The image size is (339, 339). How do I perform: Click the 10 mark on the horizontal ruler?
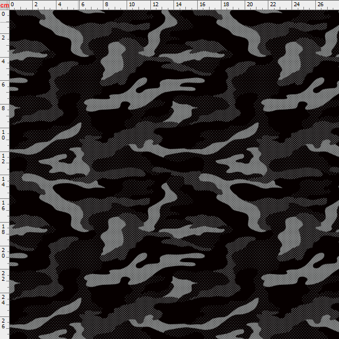click(132, 4)
